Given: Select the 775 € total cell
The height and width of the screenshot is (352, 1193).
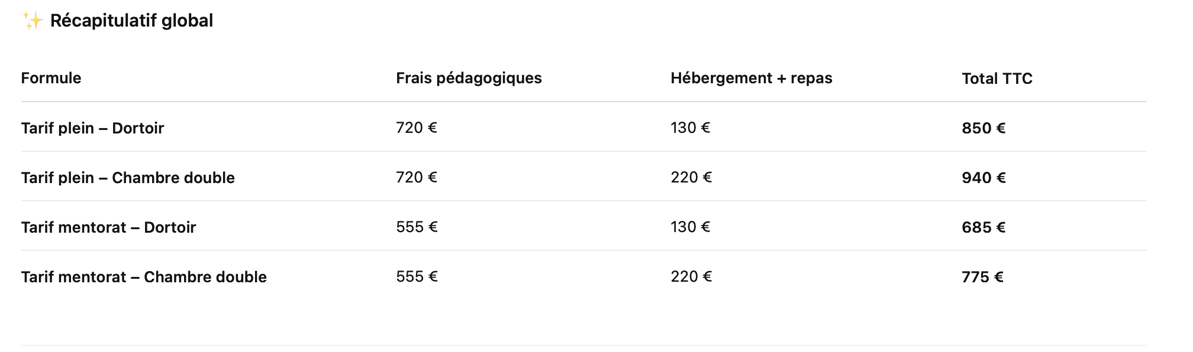Looking at the screenshot, I should (x=982, y=277).
